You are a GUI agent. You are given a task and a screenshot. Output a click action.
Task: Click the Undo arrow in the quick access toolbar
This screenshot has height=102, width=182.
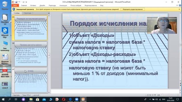pyautogui.click(x=19, y=2)
